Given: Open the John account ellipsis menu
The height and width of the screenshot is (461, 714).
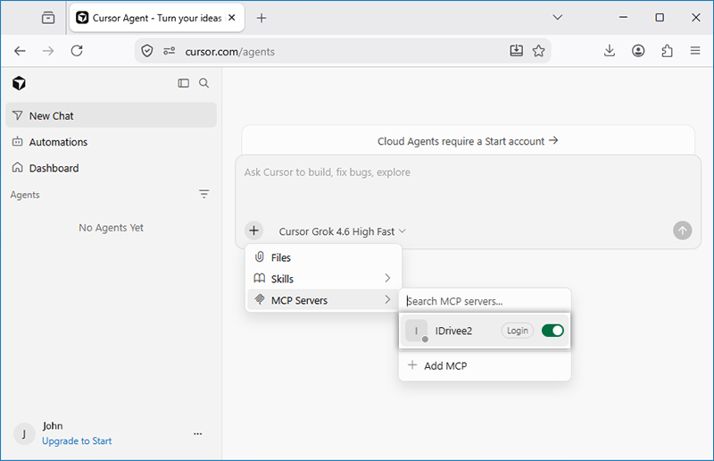Looking at the screenshot, I should pos(197,433).
